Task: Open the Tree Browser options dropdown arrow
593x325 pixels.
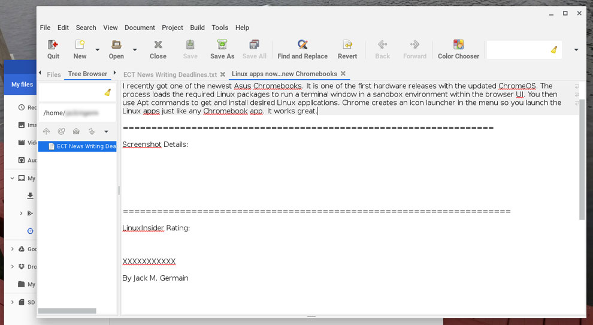Action: coord(106,131)
